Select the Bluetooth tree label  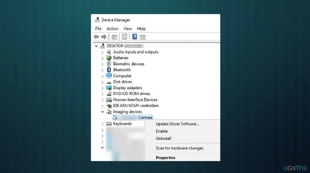pyautogui.click(x=122, y=70)
